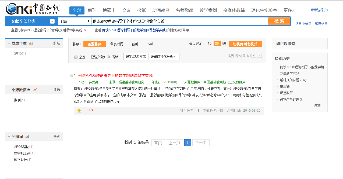Open the 2015(08) issue link
The width and height of the screenshot is (343, 179).
coord(170,82)
